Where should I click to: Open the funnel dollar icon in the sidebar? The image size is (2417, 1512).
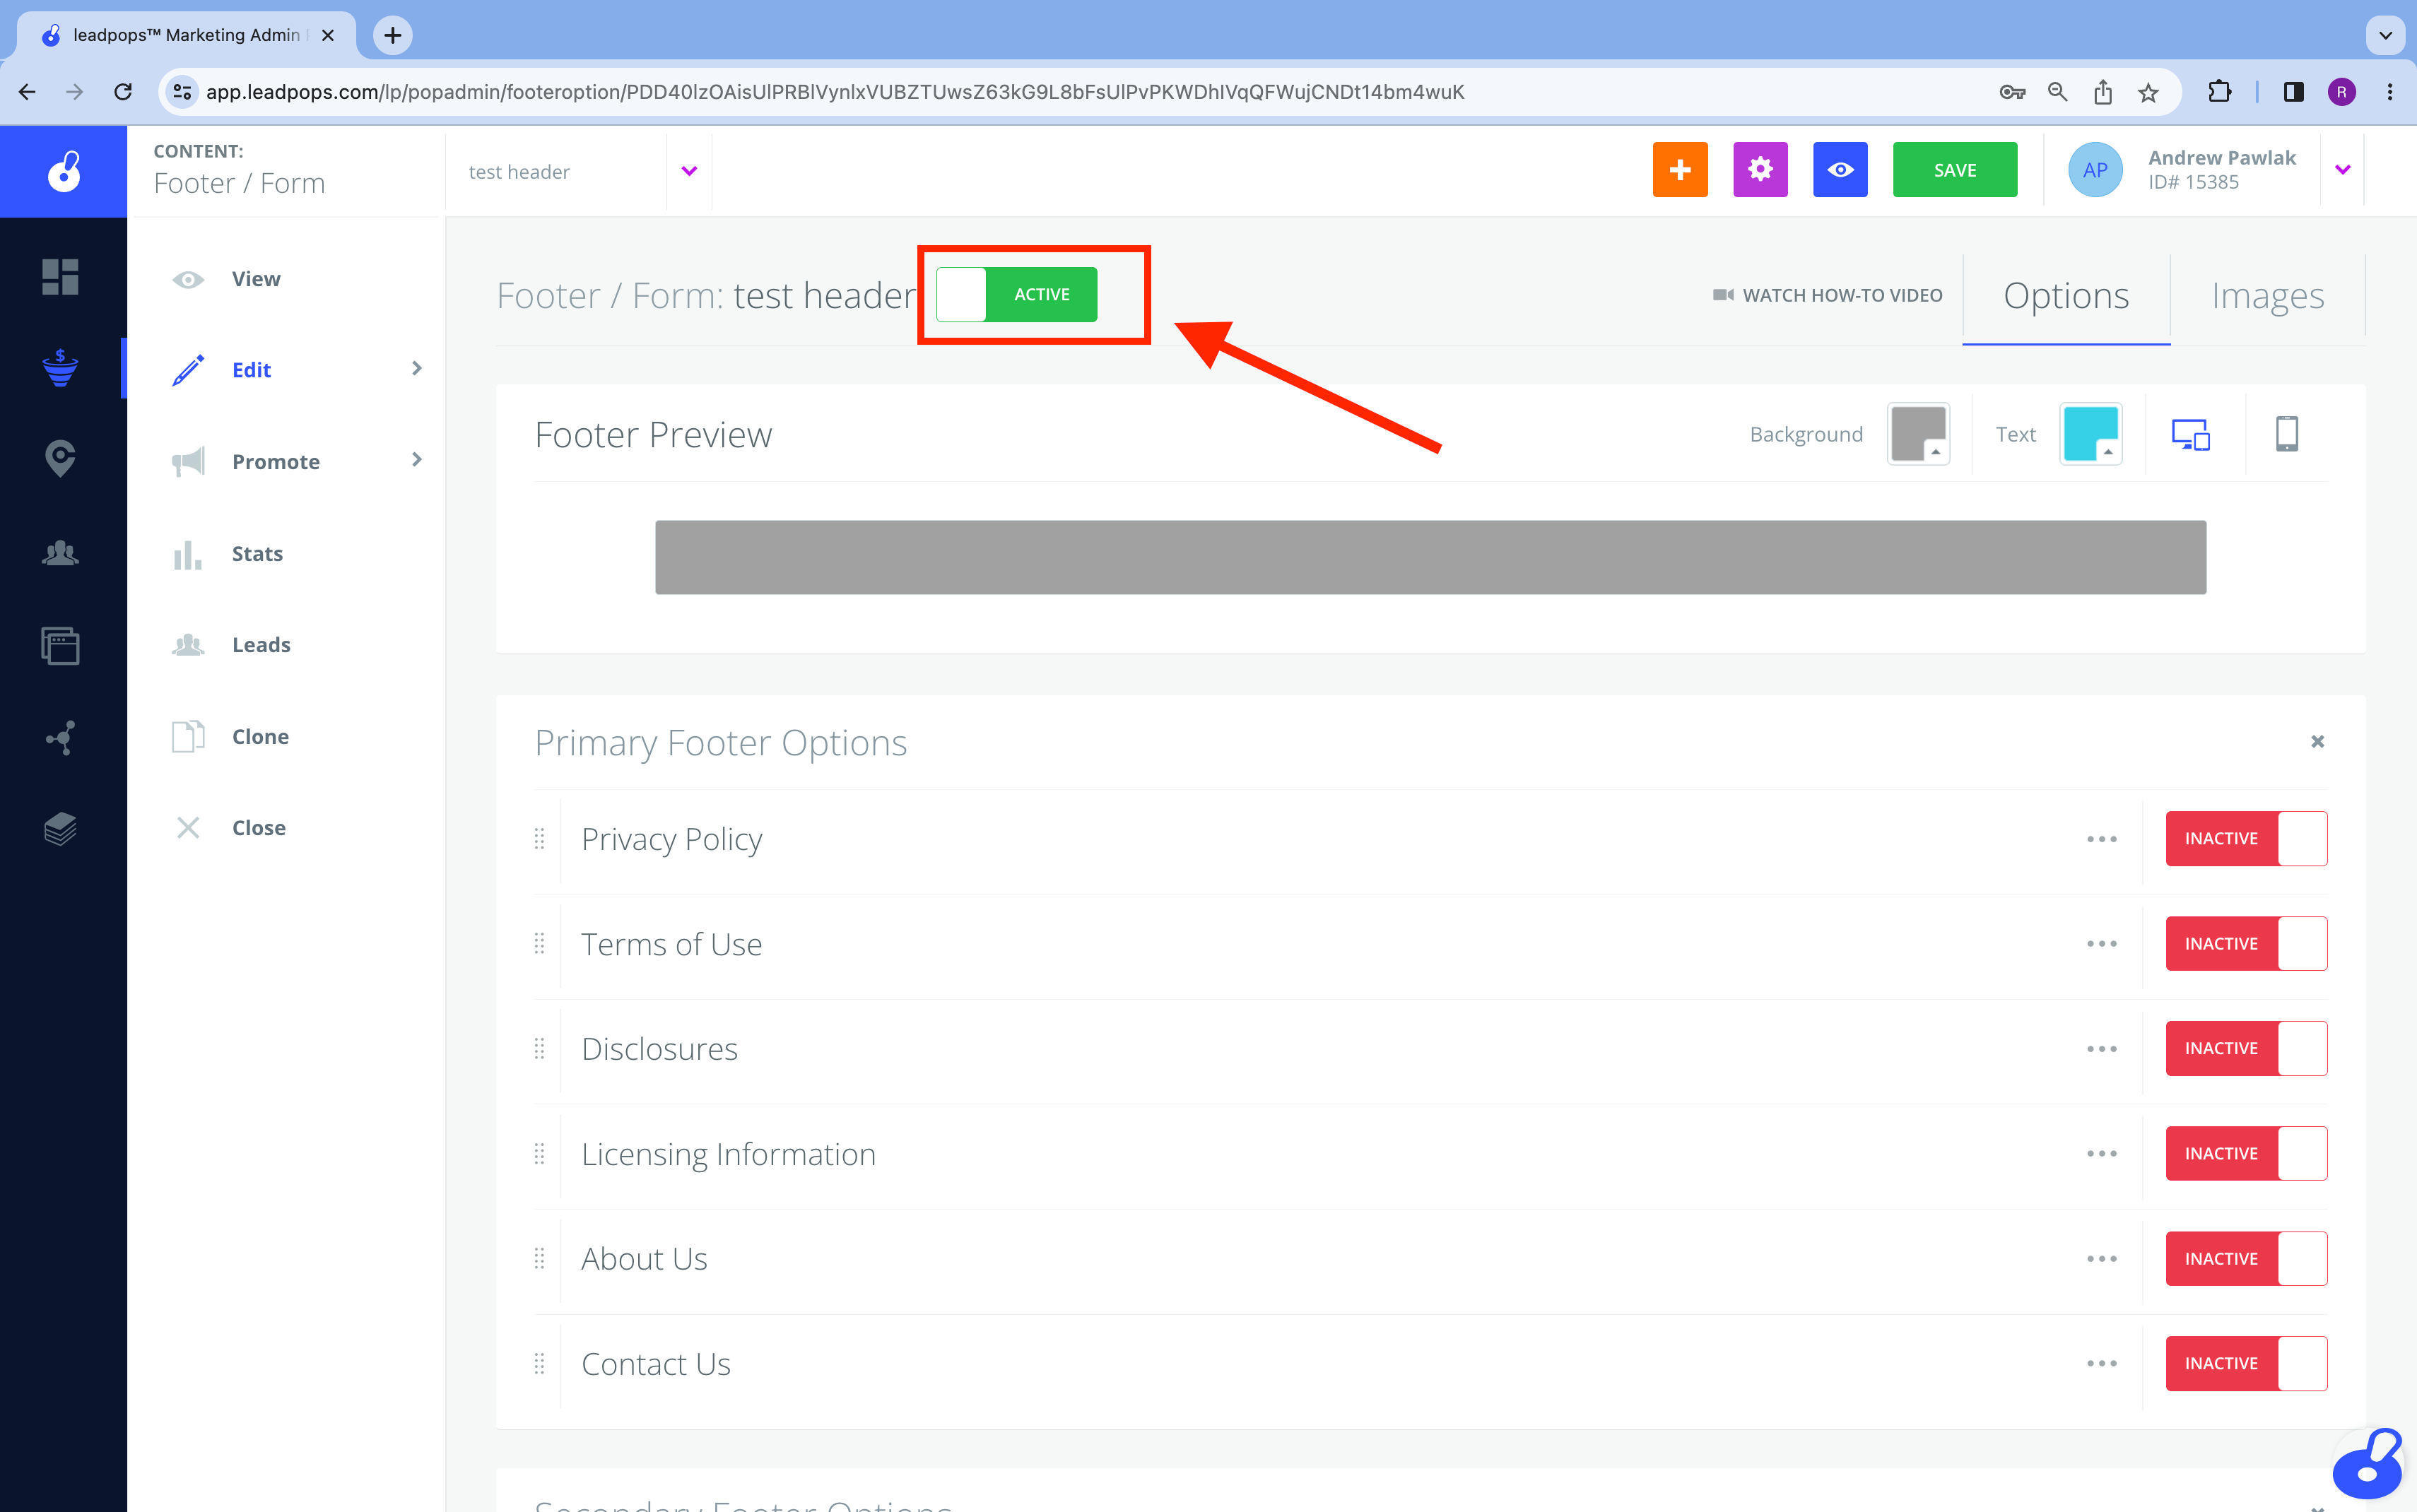point(60,368)
